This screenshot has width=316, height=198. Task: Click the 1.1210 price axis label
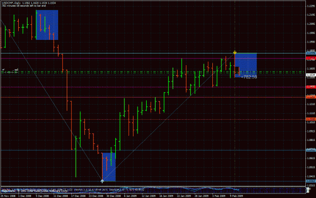[x=311, y=104]
